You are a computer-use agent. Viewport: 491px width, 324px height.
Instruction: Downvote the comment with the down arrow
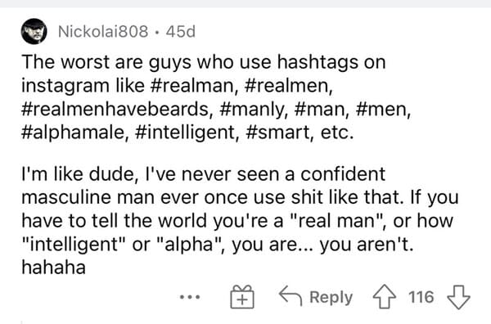pyautogui.click(x=459, y=297)
